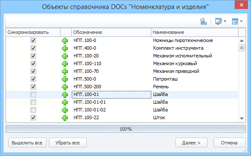251x156 pixels.
Task: Select cell Механизм приводной
Action: coord(195,71)
